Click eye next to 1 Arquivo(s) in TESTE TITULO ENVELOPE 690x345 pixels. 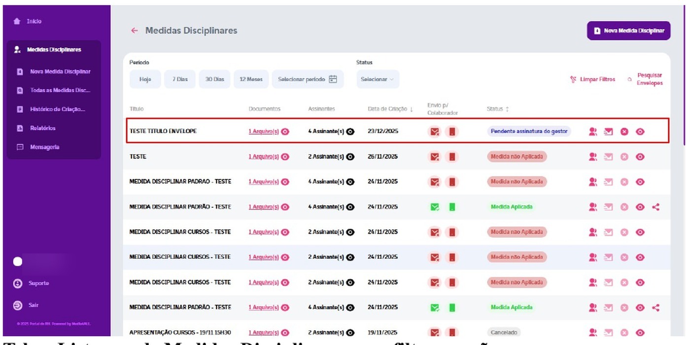pyautogui.click(x=285, y=131)
